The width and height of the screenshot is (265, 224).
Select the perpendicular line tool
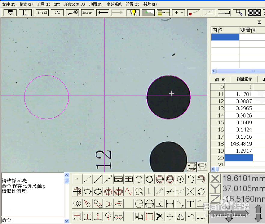(149, 192)
